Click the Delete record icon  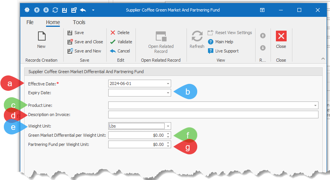point(120,33)
